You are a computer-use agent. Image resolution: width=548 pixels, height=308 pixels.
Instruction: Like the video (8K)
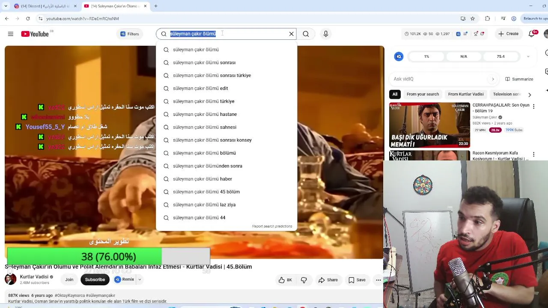pos(285,280)
